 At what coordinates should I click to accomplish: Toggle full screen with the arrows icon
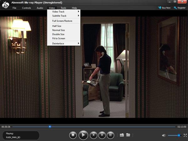pyautogui.click(x=185, y=135)
